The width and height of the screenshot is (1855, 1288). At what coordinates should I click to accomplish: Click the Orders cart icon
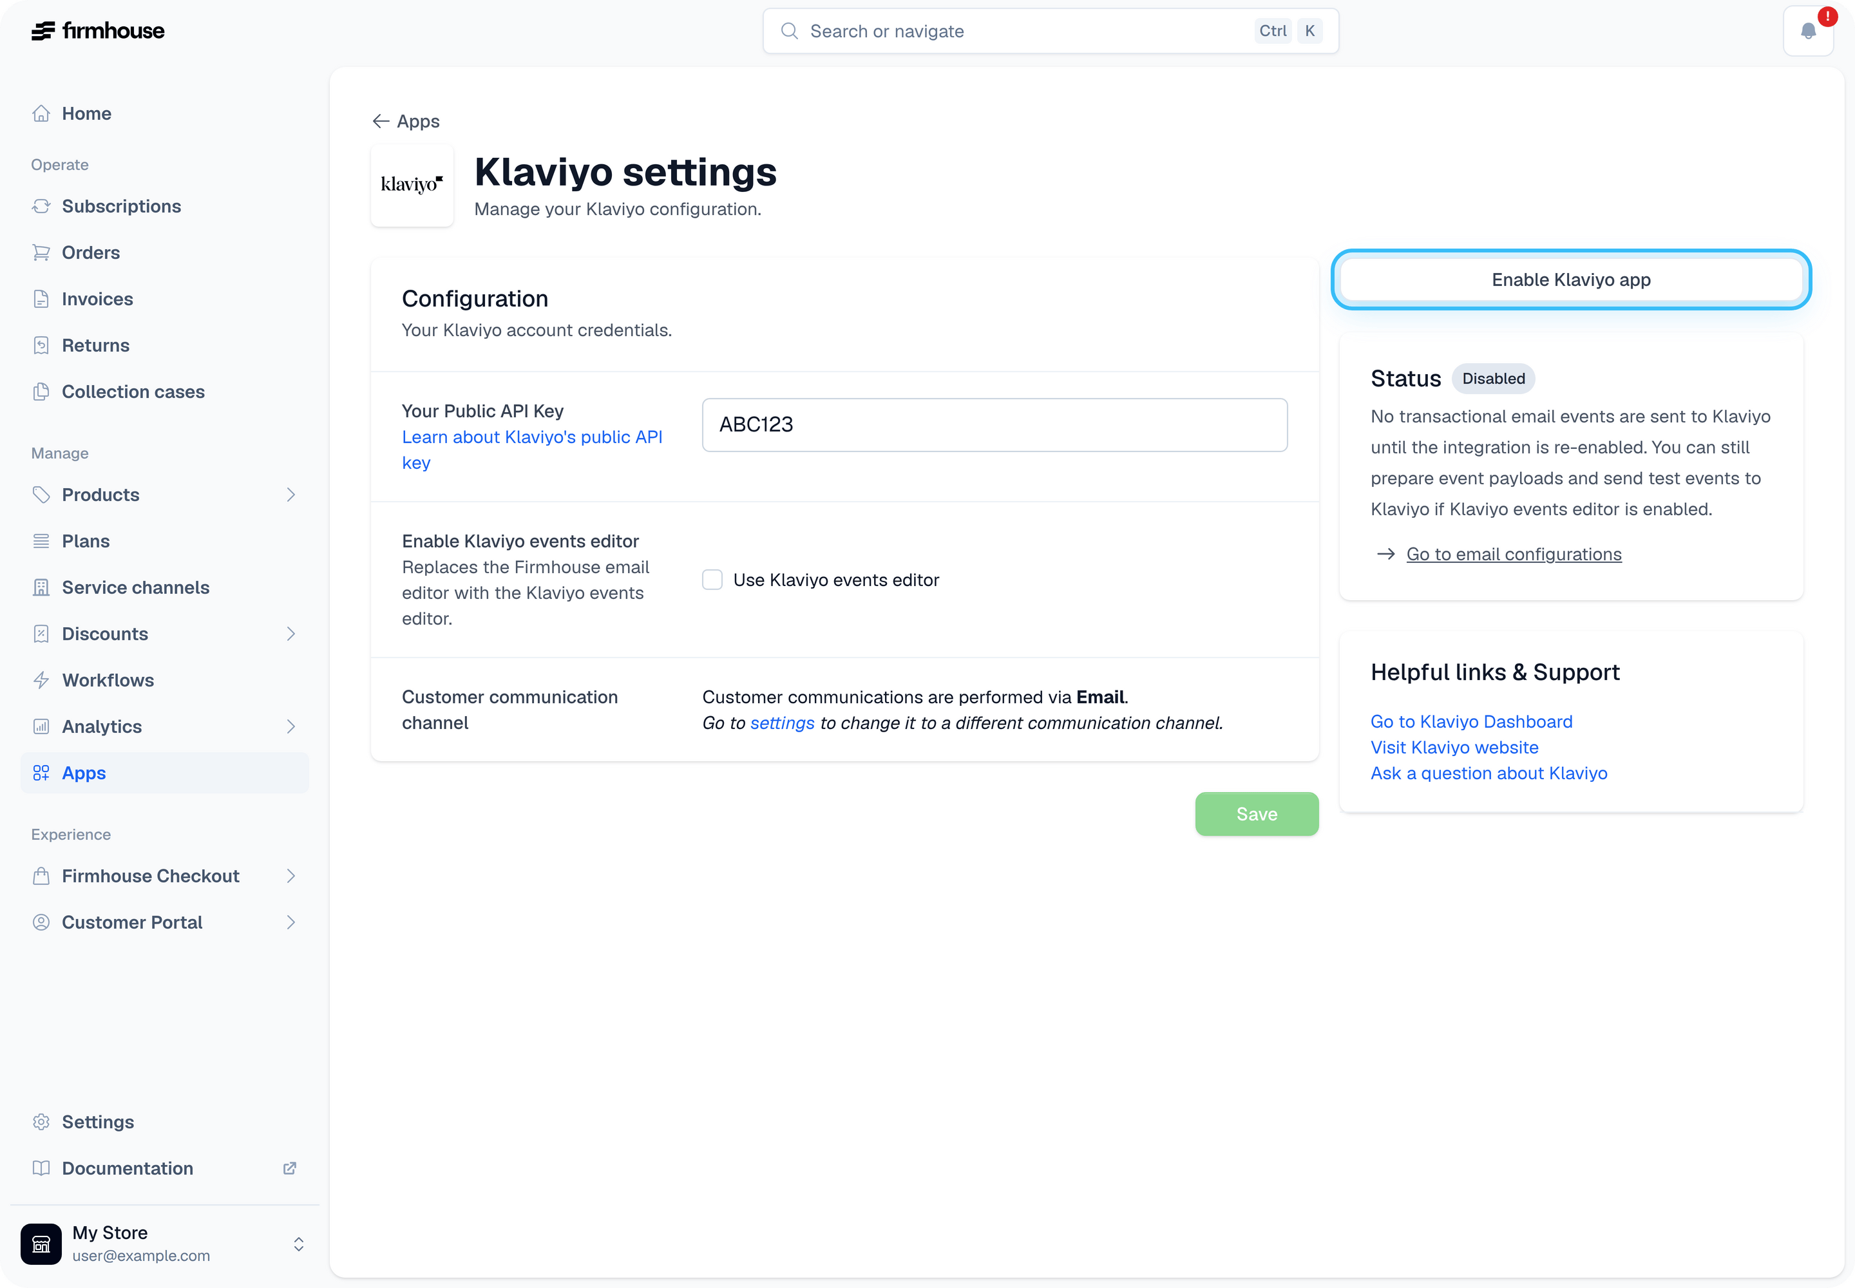tap(41, 252)
